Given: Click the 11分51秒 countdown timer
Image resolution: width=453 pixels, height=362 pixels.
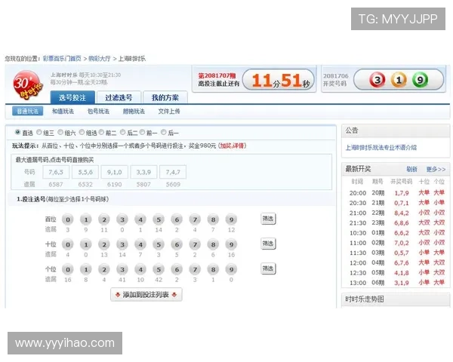Looking at the screenshot, I should tap(279, 80).
